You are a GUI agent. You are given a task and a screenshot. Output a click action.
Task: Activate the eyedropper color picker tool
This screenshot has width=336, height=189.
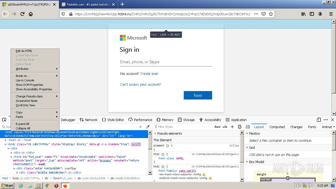148,127
